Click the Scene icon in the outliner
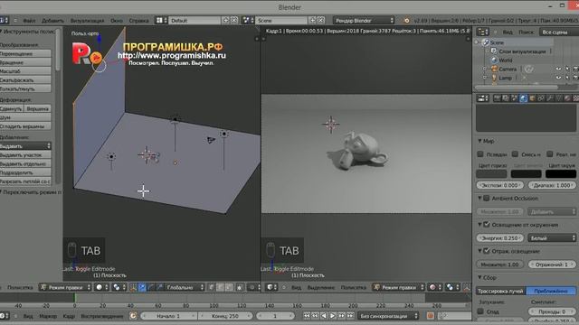The image size is (579, 325). 486,42
